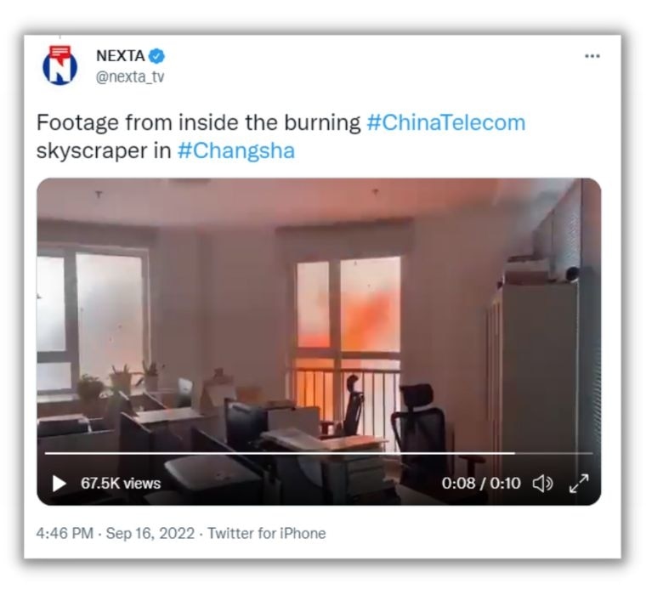Click the 67.5K views counter

(121, 484)
